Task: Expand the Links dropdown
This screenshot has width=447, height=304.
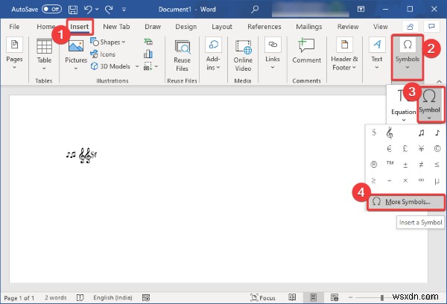Action: 273,54
